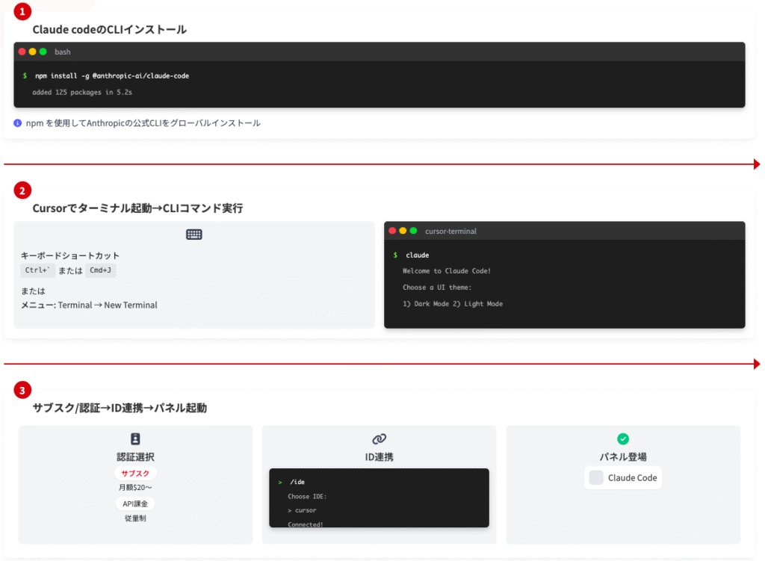765x561 pixels.
Task: Click the red dot in bash terminal
Action: (x=22, y=52)
